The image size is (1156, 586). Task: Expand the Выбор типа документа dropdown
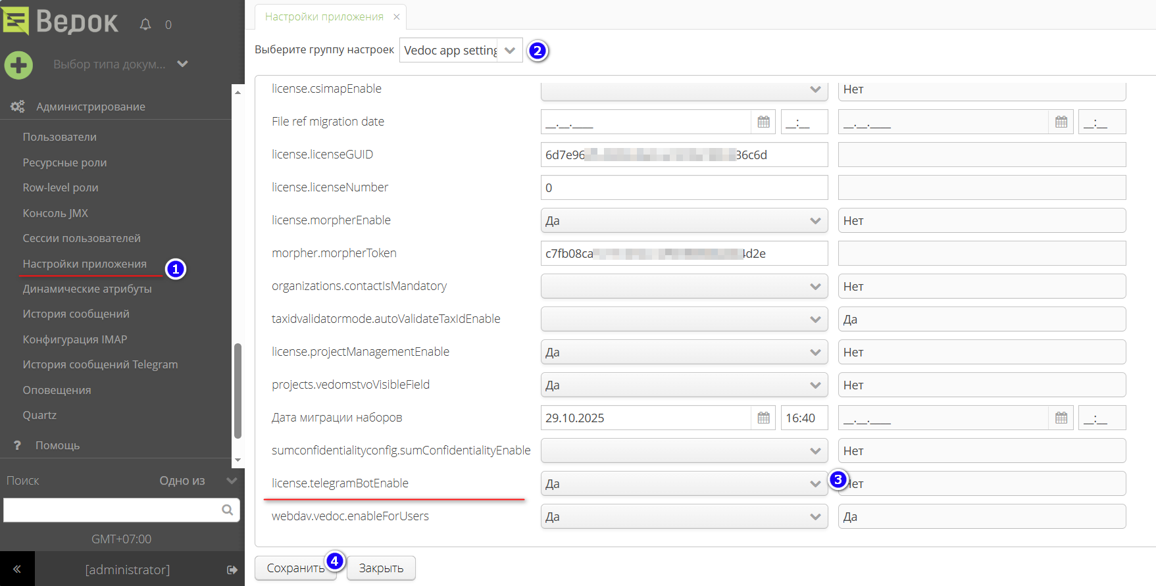pos(182,64)
